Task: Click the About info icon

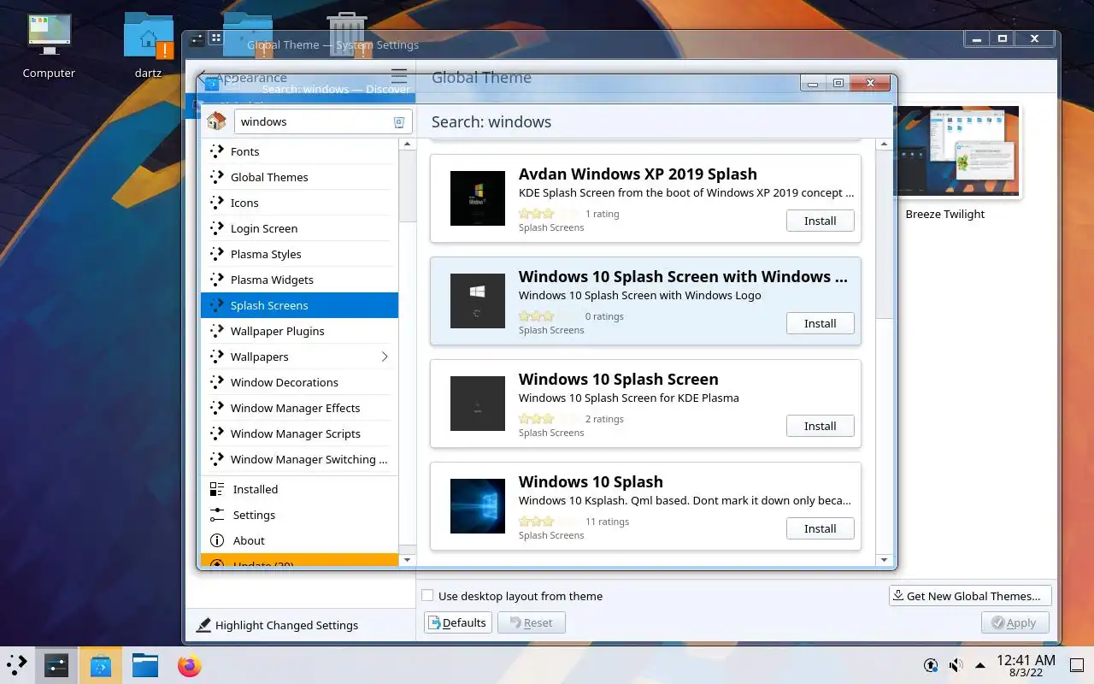Action: [x=217, y=540]
